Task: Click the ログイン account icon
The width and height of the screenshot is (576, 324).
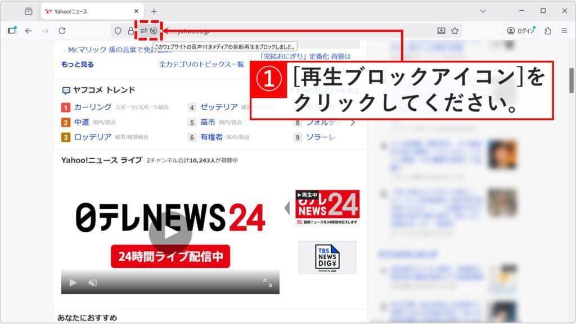Action: [512, 30]
